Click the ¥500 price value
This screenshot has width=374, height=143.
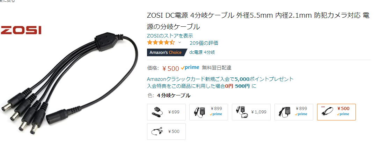(170, 68)
